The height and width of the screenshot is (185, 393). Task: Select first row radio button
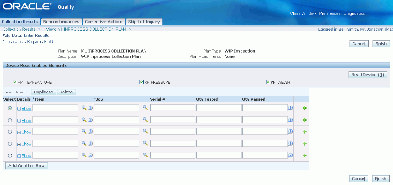pyautogui.click(x=10, y=108)
